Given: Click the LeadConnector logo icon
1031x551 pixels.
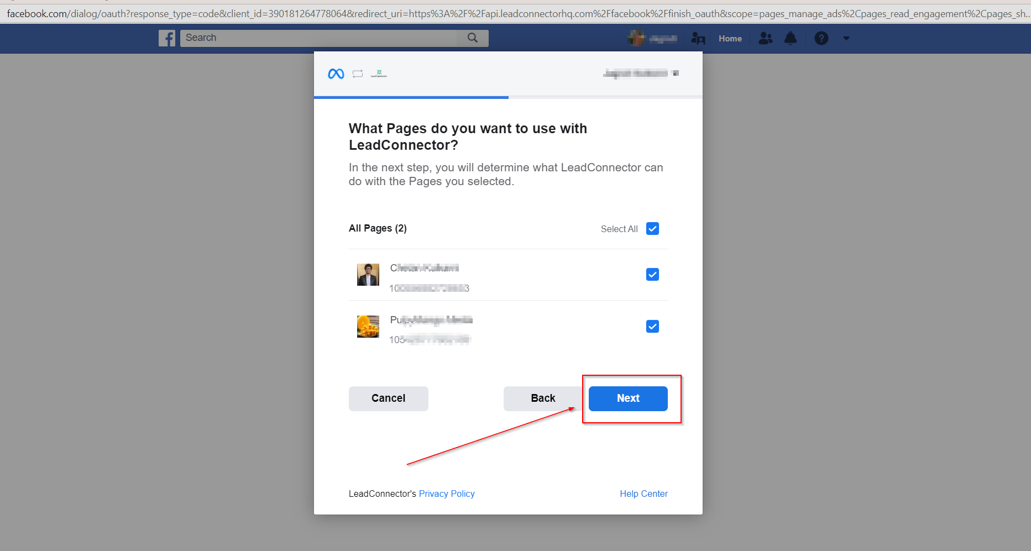Looking at the screenshot, I should [379, 74].
